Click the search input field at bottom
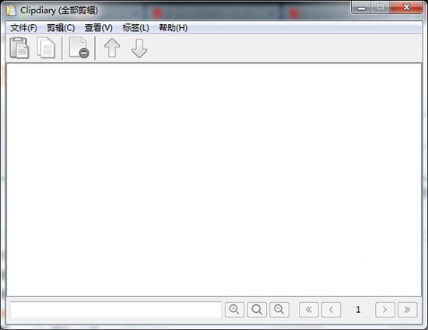 pyautogui.click(x=116, y=310)
